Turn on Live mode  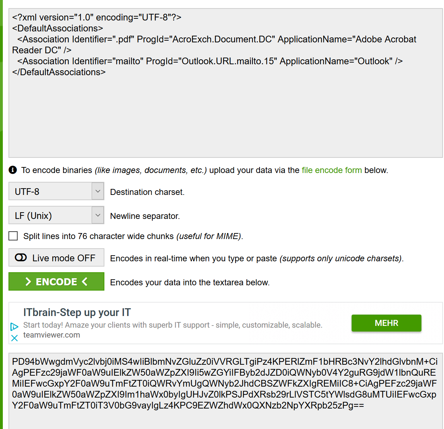pos(56,257)
